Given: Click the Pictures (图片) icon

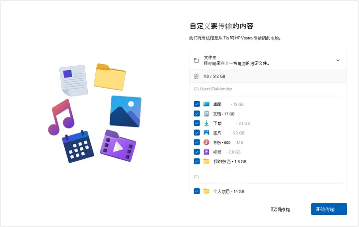Looking at the screenshot, I should [x=206, y=132].
